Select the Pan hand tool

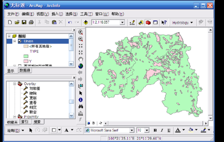tap(81, 59)
